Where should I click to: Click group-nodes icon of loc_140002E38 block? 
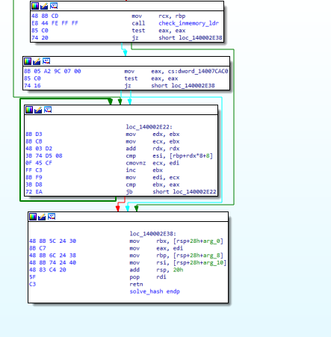(52, 217)
